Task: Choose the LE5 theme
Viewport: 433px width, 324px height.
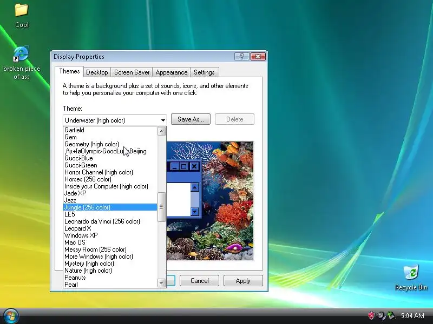Action: [x=110, y=214]
